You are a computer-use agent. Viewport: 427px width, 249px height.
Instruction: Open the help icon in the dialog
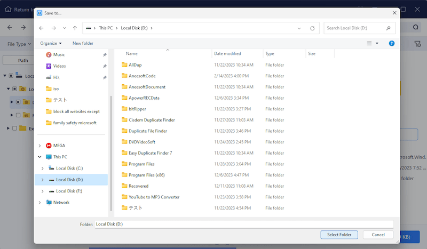pos(392,43)
